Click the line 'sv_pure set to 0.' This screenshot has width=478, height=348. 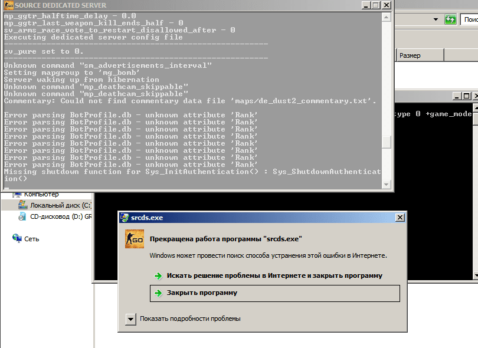(x=44, y=51)
